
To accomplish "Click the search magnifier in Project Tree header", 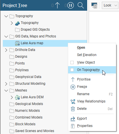I will (81, 5).
